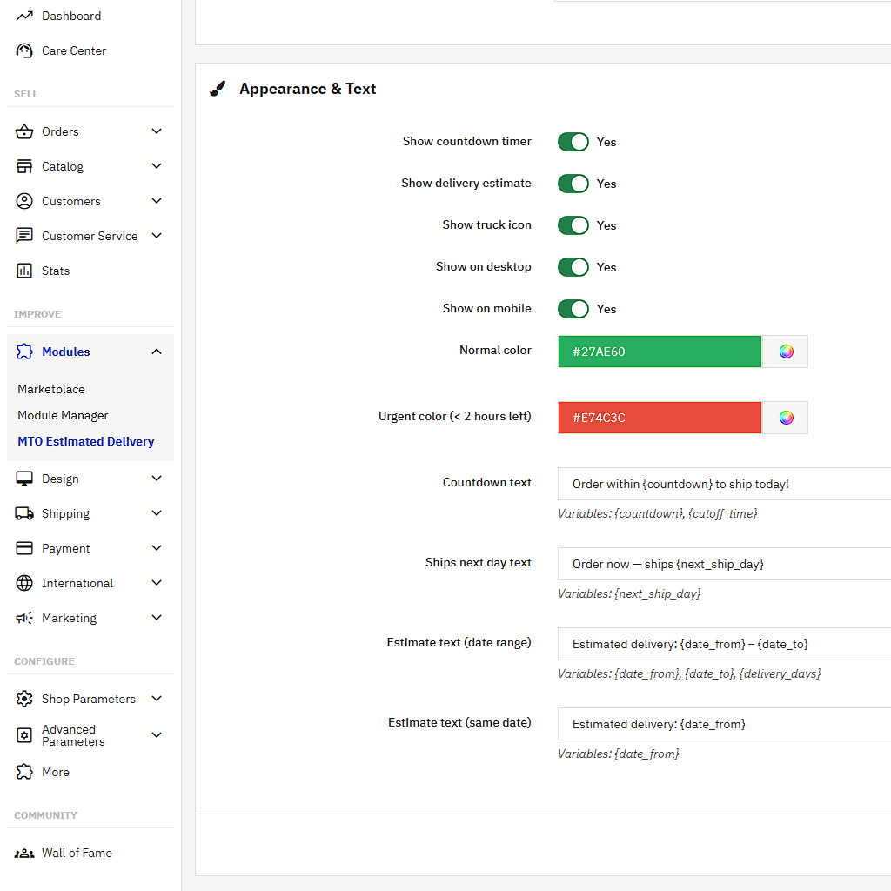891x891 pixels.
Task: Click the Stats chart icon
Action: coord(24,271)
